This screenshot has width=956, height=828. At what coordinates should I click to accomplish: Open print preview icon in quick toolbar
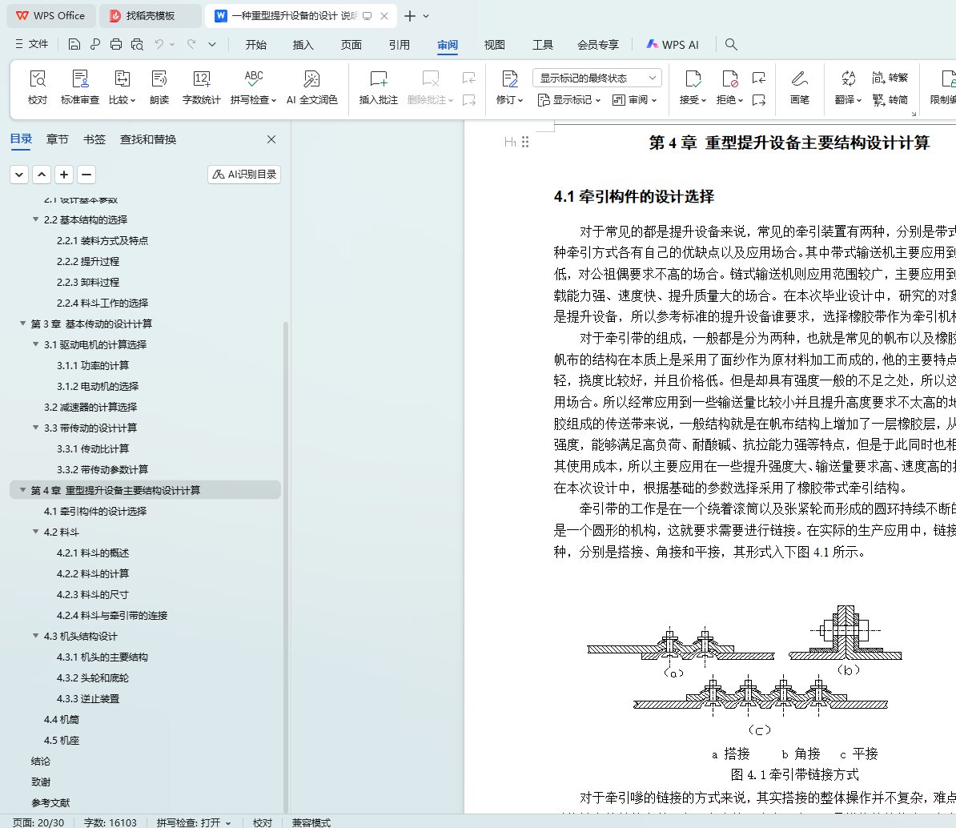[x=137, y=44]
